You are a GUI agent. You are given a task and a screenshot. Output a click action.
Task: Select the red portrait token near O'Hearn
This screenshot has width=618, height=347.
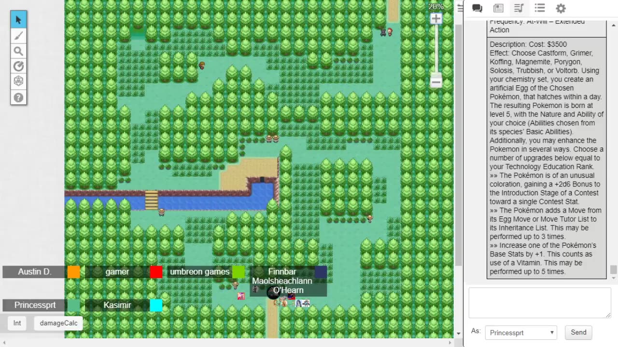pos(292,296)
